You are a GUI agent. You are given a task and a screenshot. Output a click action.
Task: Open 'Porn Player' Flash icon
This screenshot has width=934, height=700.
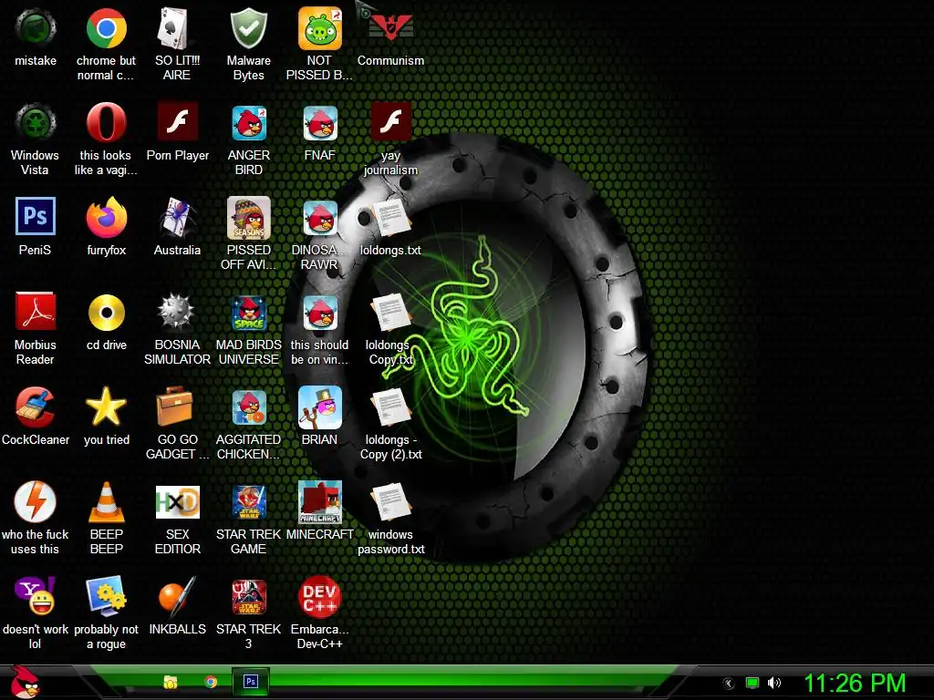(177, 122)
